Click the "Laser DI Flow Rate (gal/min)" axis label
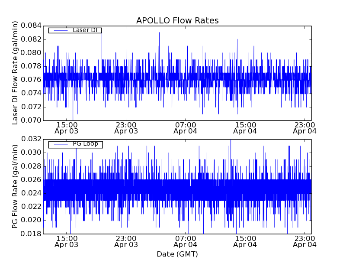 tap(15, 73)
